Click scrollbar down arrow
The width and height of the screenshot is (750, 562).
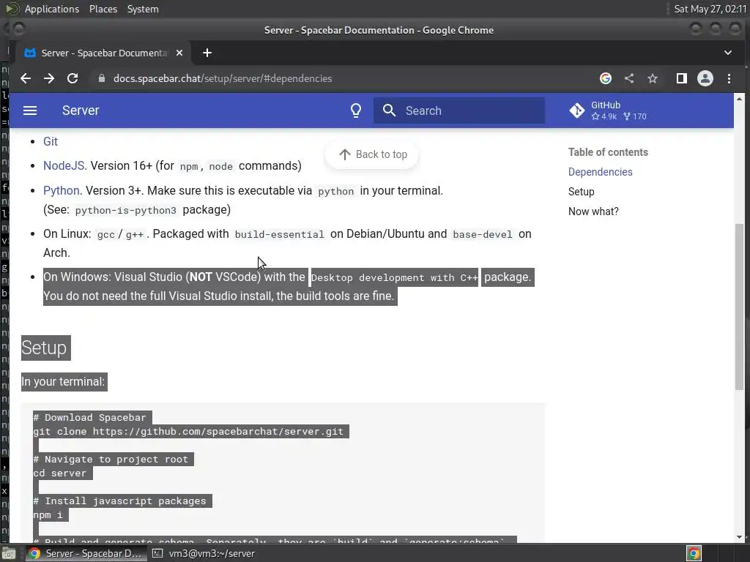(740, 537)
